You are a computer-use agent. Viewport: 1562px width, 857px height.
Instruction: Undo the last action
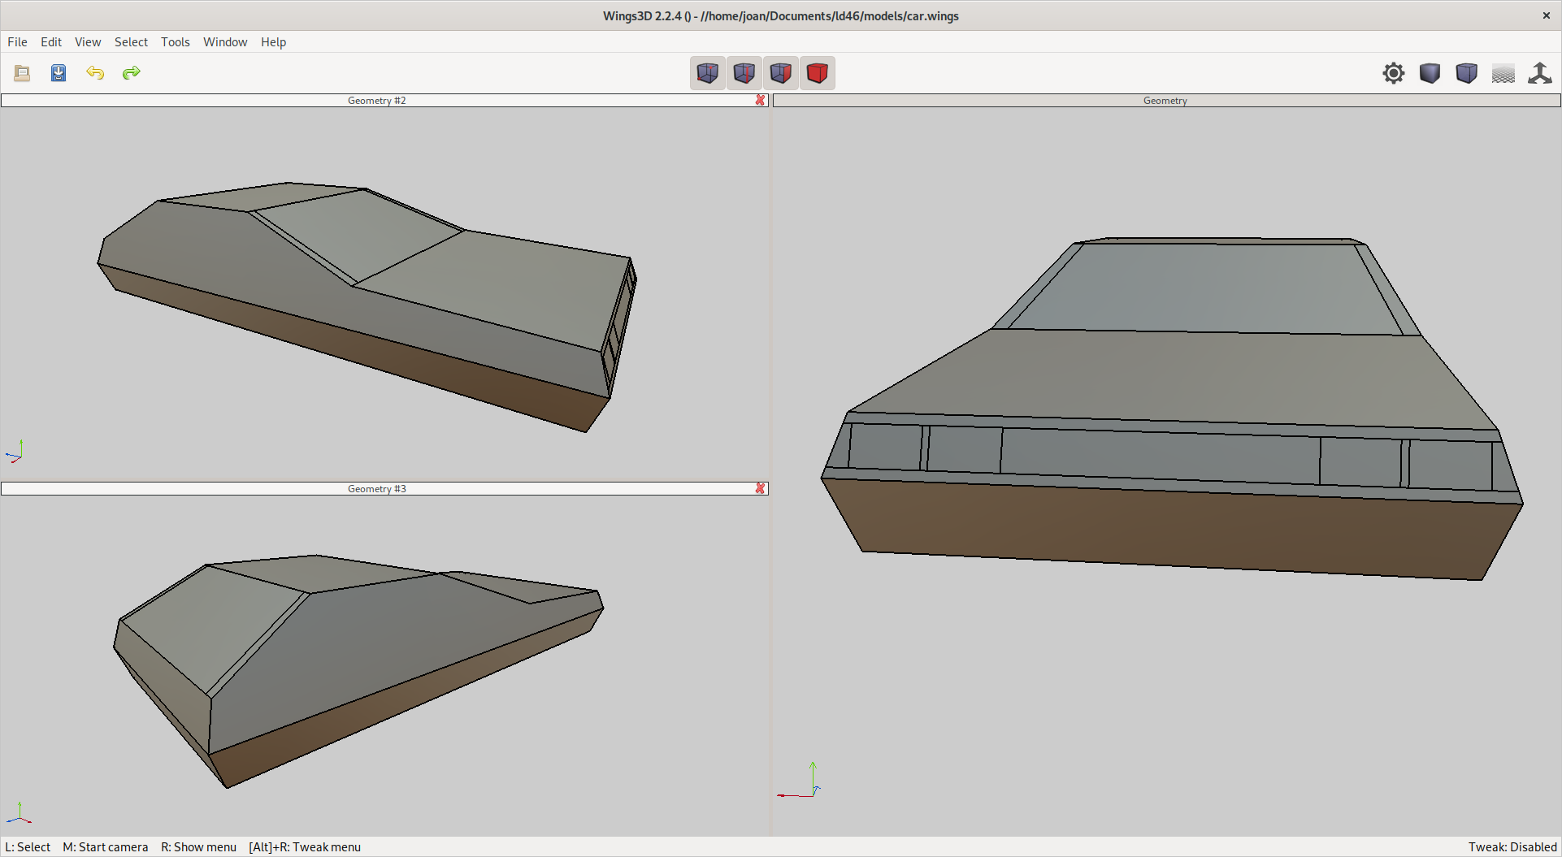point(95,73)
